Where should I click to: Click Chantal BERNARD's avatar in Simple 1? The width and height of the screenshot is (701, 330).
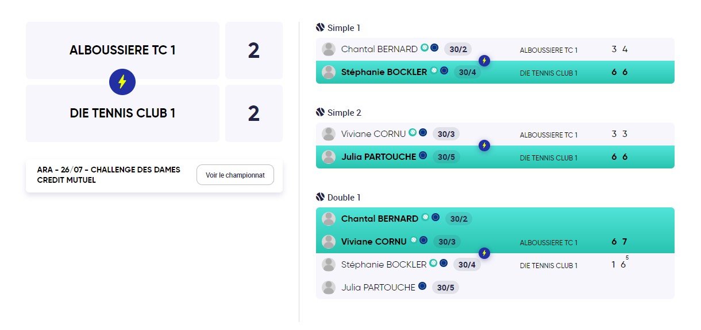coord(329,49)
